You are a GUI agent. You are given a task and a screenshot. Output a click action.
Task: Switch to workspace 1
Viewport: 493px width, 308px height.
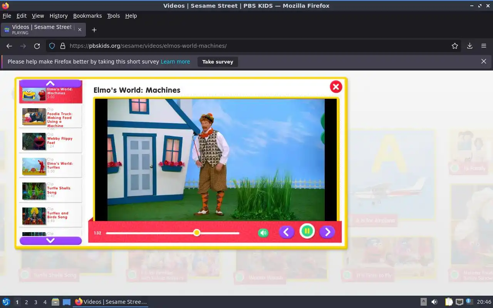pyautogui.click(x=17, y=302)
